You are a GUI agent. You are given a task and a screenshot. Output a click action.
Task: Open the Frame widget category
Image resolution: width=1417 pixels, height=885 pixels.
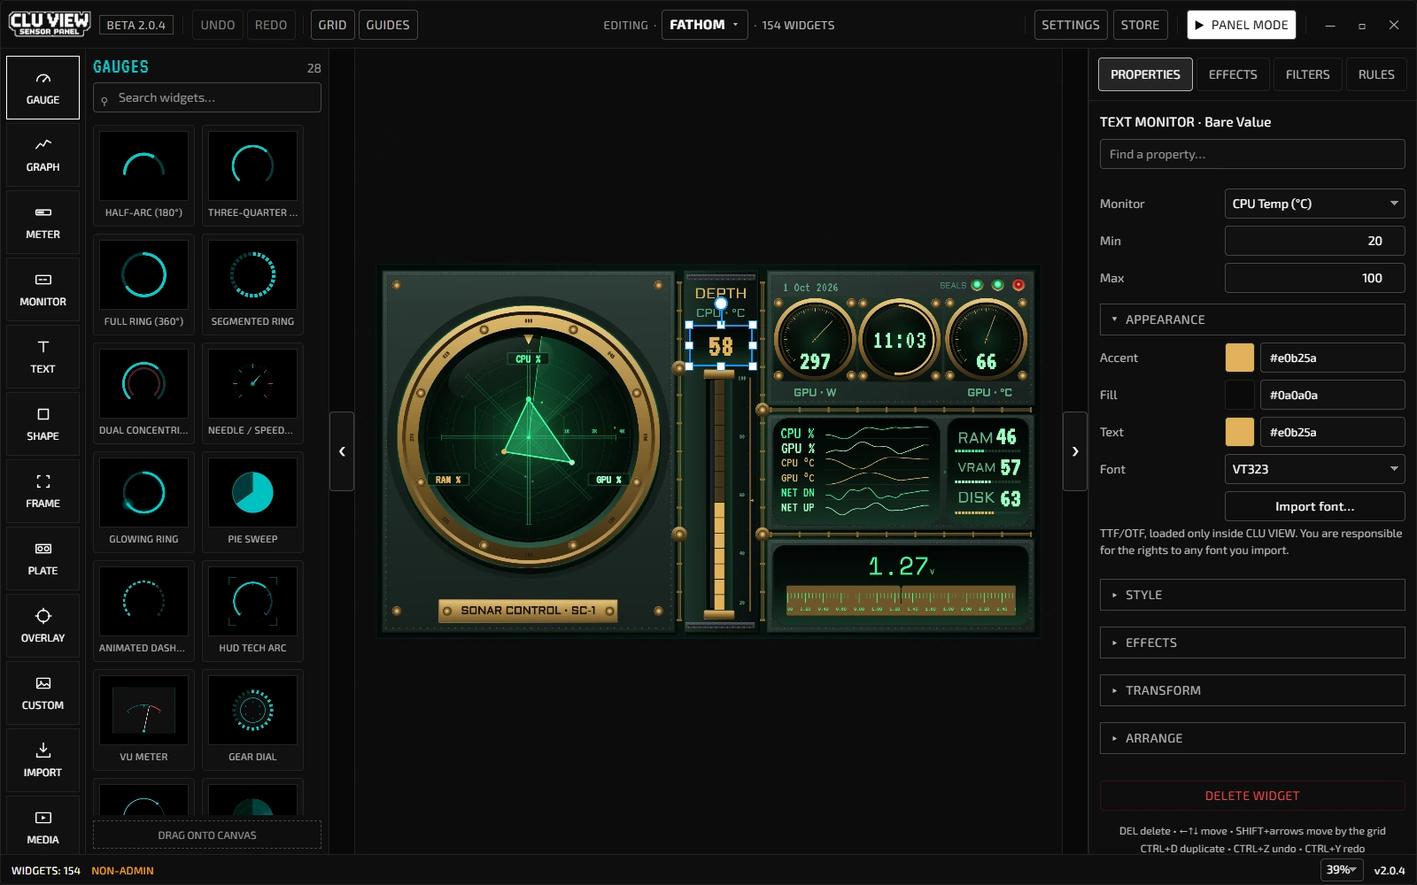43,491
